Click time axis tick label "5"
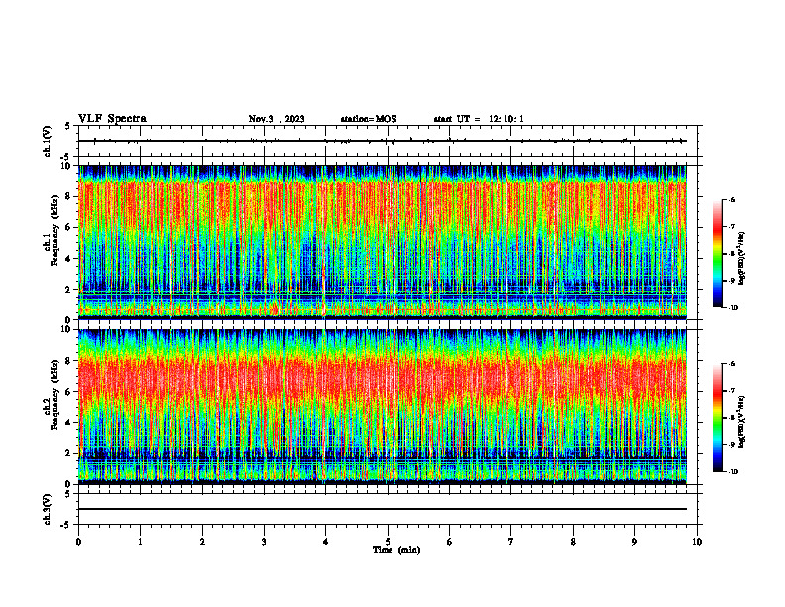 click(388, 542)
